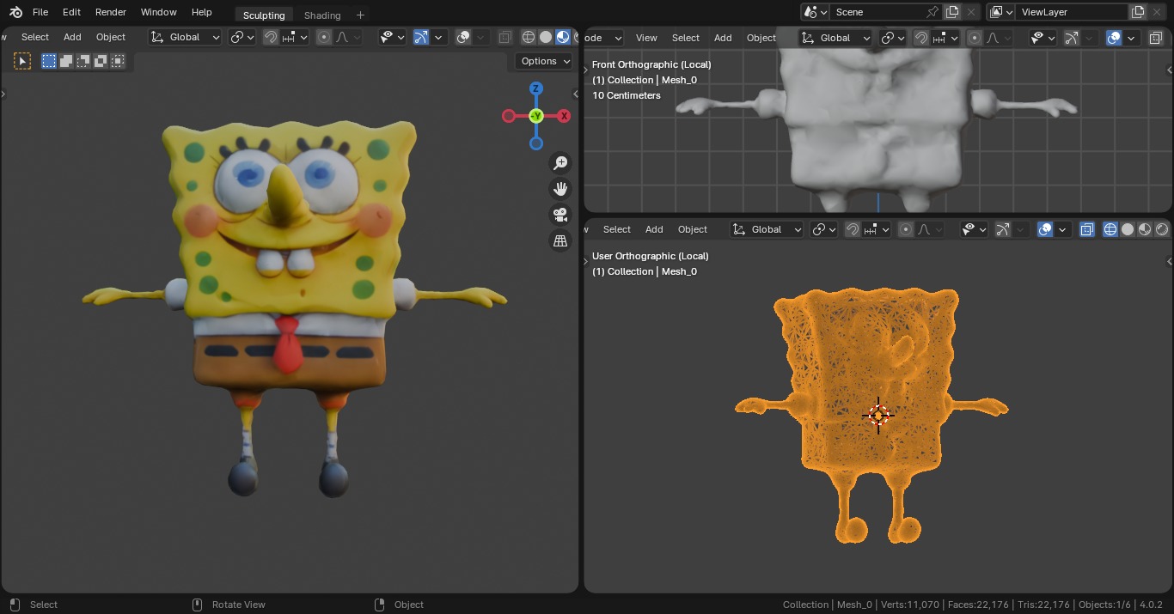This screenshot has width=1174, height=614.
Task: Click the Blender logo icon in menu bar
Action: coord(15,12)
